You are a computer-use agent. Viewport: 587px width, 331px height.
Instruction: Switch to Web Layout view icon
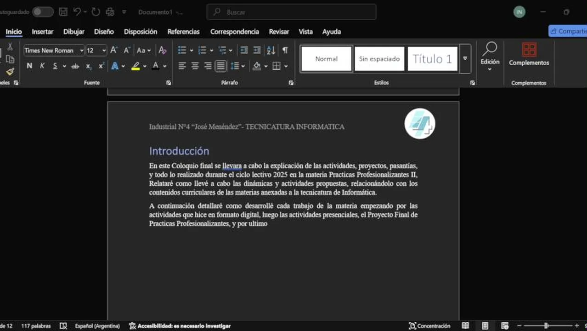505,325
